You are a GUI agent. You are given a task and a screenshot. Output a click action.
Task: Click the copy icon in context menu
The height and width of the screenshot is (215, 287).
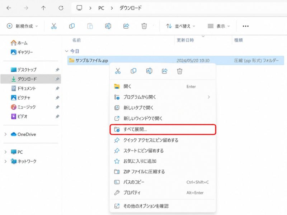click(133, 71)
